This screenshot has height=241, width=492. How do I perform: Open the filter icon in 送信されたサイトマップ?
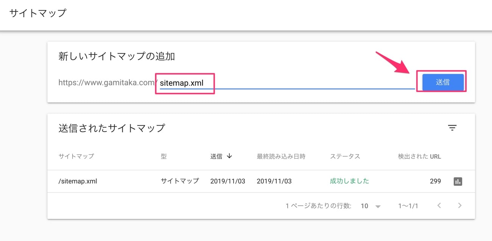pyautogui.click(x=452, y=128)
